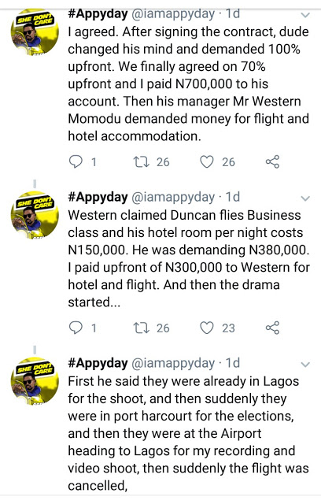Screen dimensions: 321x504
Task: Open the tweet text about signing the contract
Action: tap(188, 84)
